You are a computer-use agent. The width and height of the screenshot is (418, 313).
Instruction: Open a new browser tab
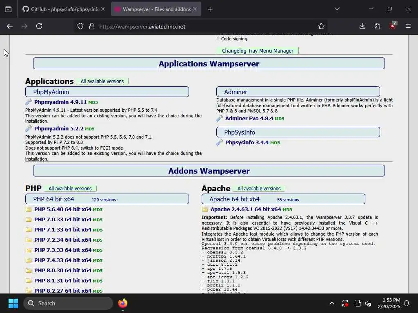210,9
